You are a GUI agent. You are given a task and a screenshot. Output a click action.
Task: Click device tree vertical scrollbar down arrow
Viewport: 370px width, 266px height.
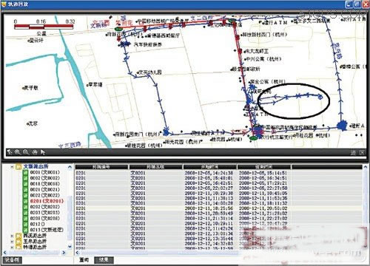coord(70,246)
